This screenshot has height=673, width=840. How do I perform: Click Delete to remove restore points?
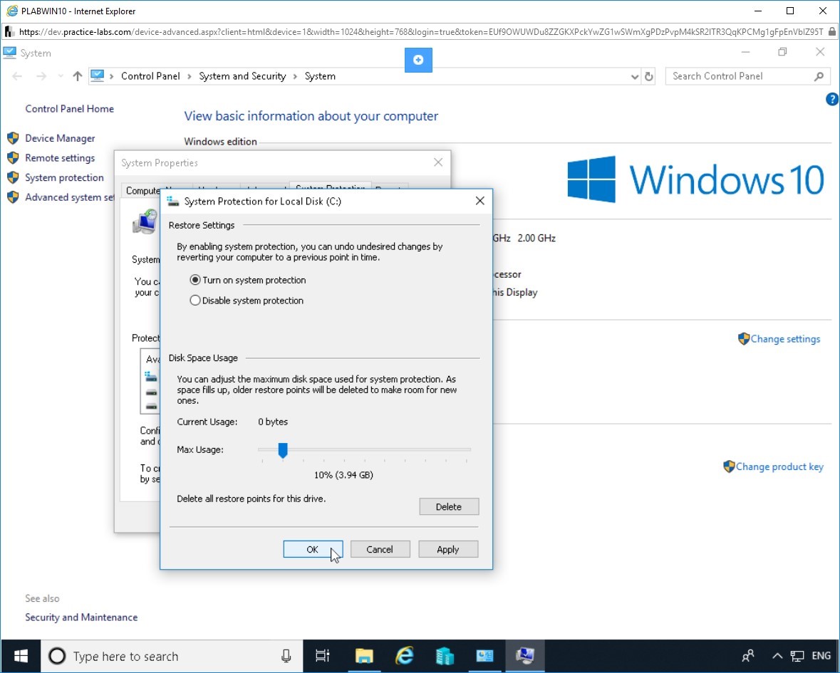(449, 506)
